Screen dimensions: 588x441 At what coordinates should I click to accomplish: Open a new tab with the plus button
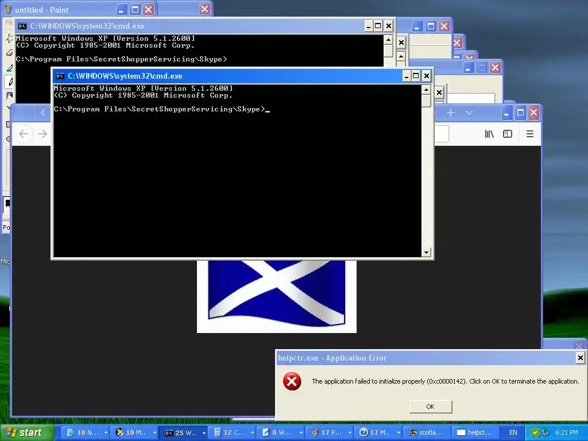pos(451,113)
